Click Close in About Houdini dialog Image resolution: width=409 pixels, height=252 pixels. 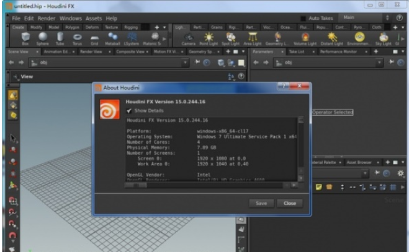290,203
